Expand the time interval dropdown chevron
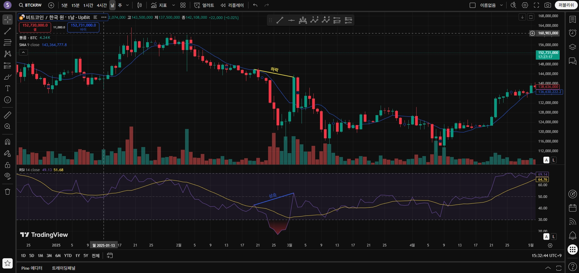The width and height of the screenshot is (579, 273). (x=127, y=5)
